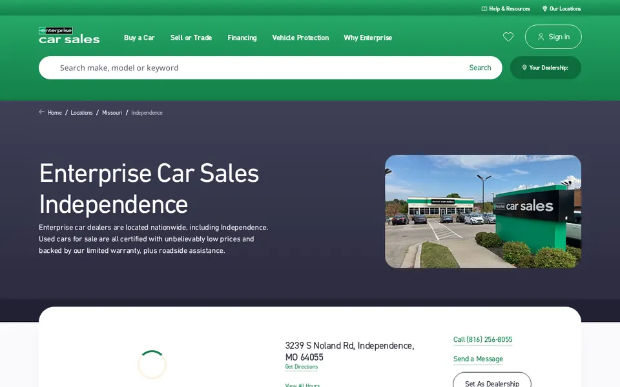Open the Vehicle Protection menu
This screenshot has height=387, width=620.
[300, 37]
